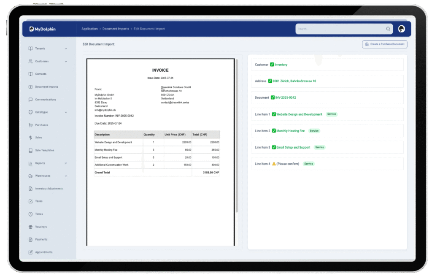Click the Sales dollar sign icon
The height and width of the screenshot is (276, 432).
30,138
